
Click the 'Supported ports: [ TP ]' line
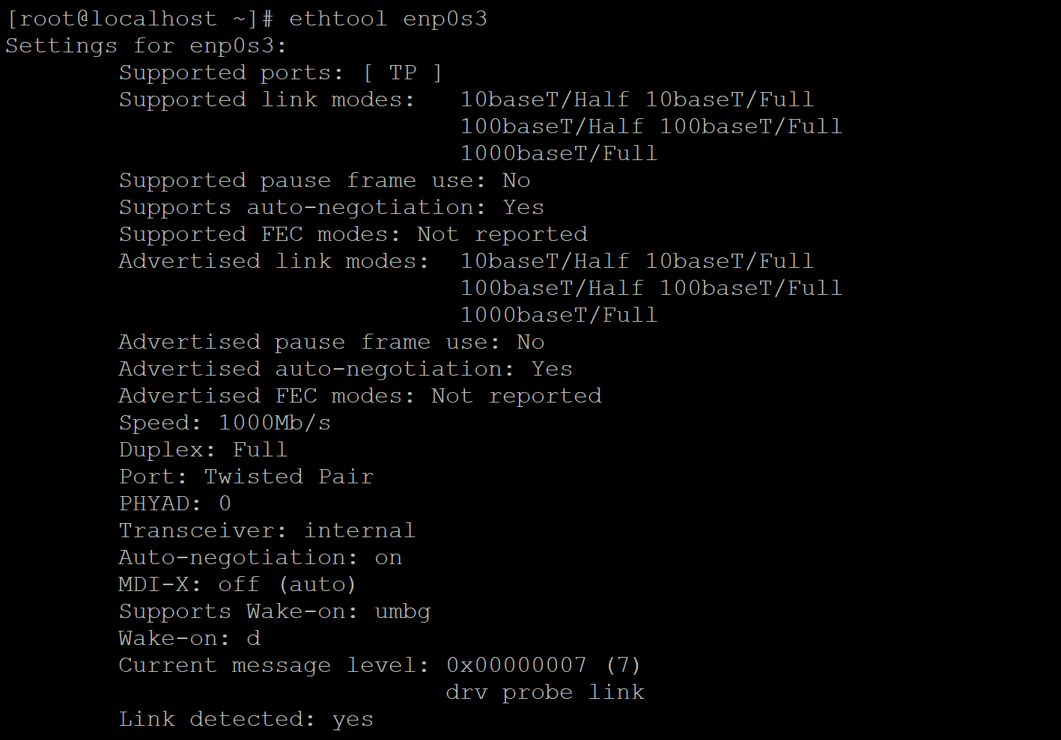[x=280, y=73]
